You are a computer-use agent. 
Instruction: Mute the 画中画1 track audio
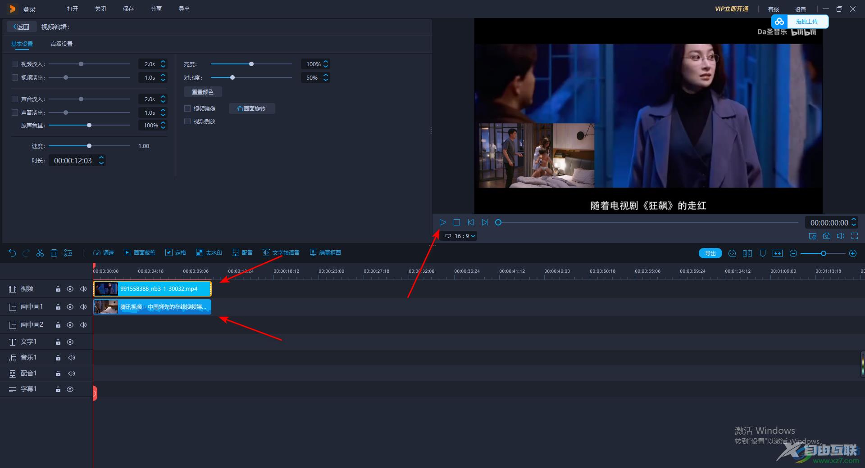point(83,307)
